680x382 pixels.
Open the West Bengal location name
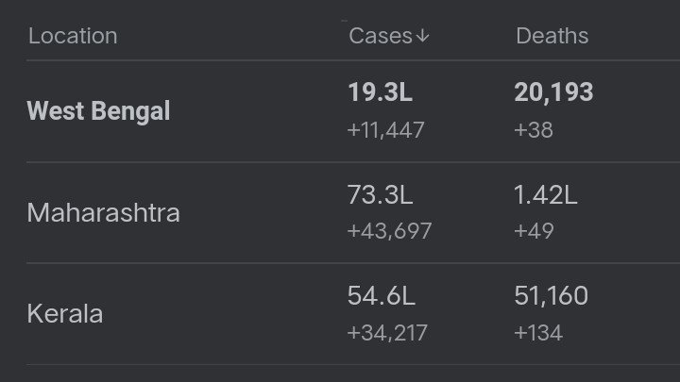(x=98, y=111)
